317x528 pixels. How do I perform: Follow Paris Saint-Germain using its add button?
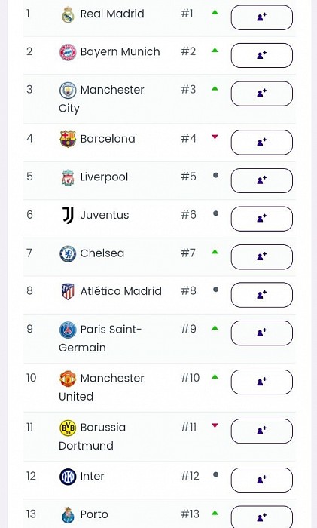click(261, 333)
